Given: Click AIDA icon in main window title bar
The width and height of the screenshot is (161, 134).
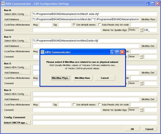Looking at the screenshot, I should tap(3, 3).
